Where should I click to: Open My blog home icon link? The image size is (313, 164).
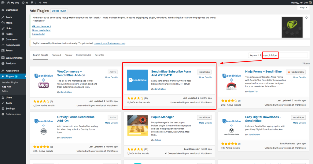coord(8,2)
